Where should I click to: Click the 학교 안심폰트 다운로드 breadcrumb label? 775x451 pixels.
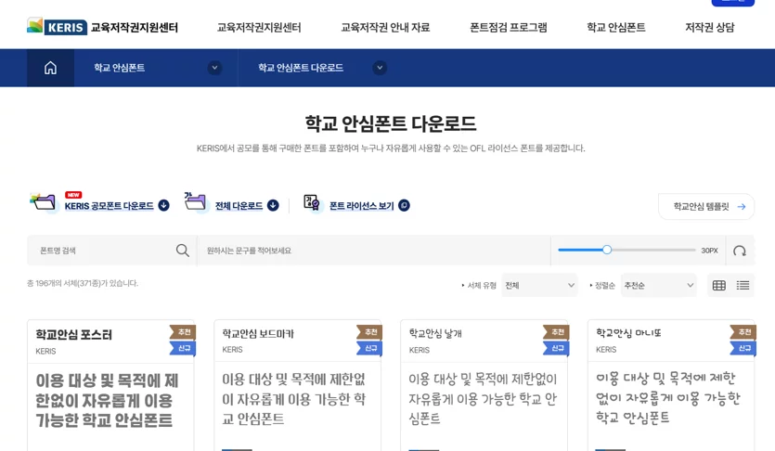pos(301,68)
